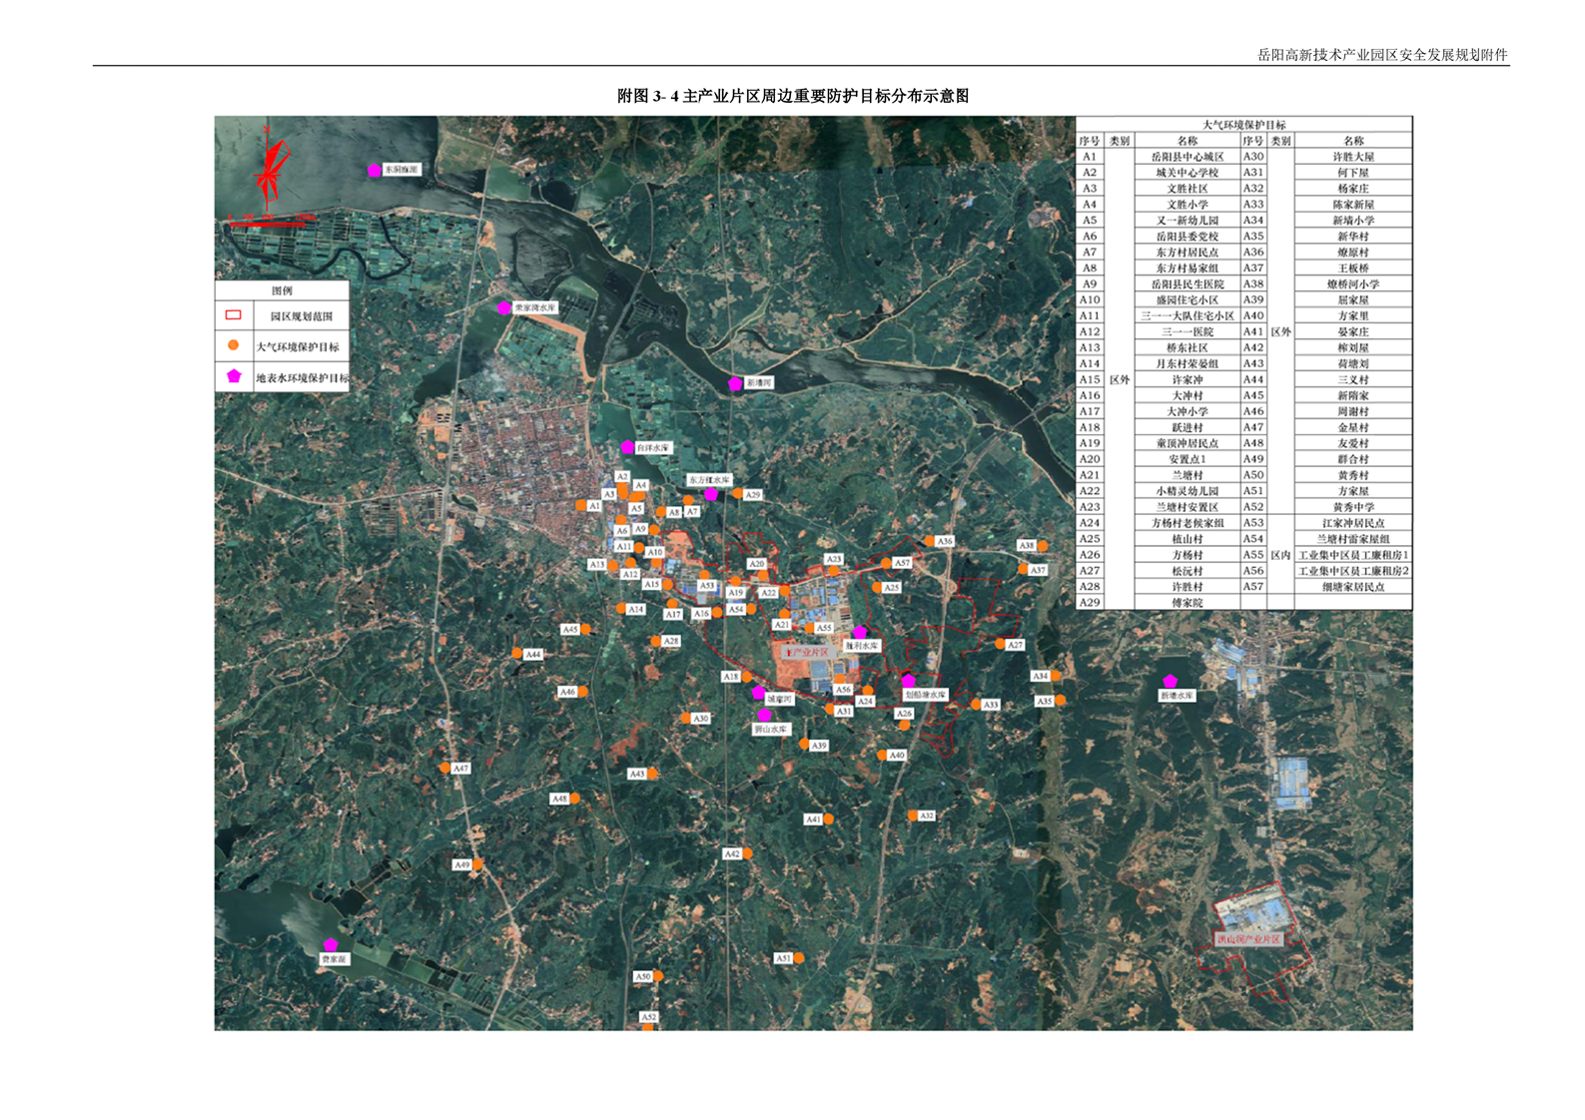The image size is (1585, 1120).
Task: Click the orange dot marker for A51
Action: coord(798,958)
